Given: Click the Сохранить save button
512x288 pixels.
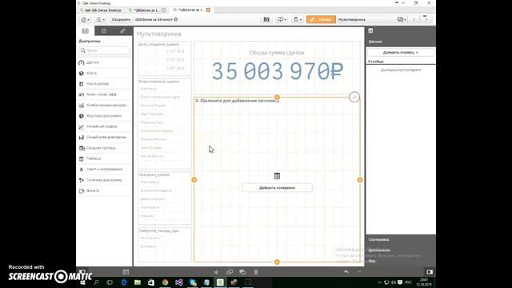Looking at the screenshot, I should click(x=121, y=19).
